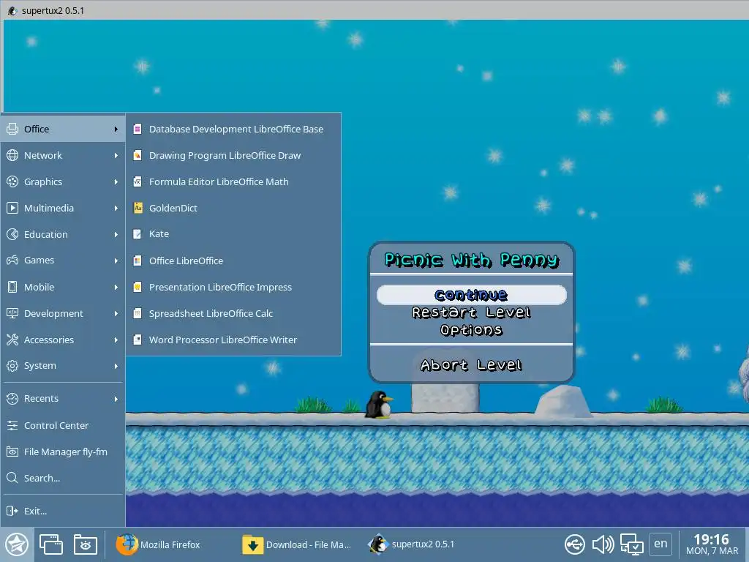Click the Mobile phone icon
The height and width of the screenshot is (562, 749).
pyautogui.click(x=12, y=287)
